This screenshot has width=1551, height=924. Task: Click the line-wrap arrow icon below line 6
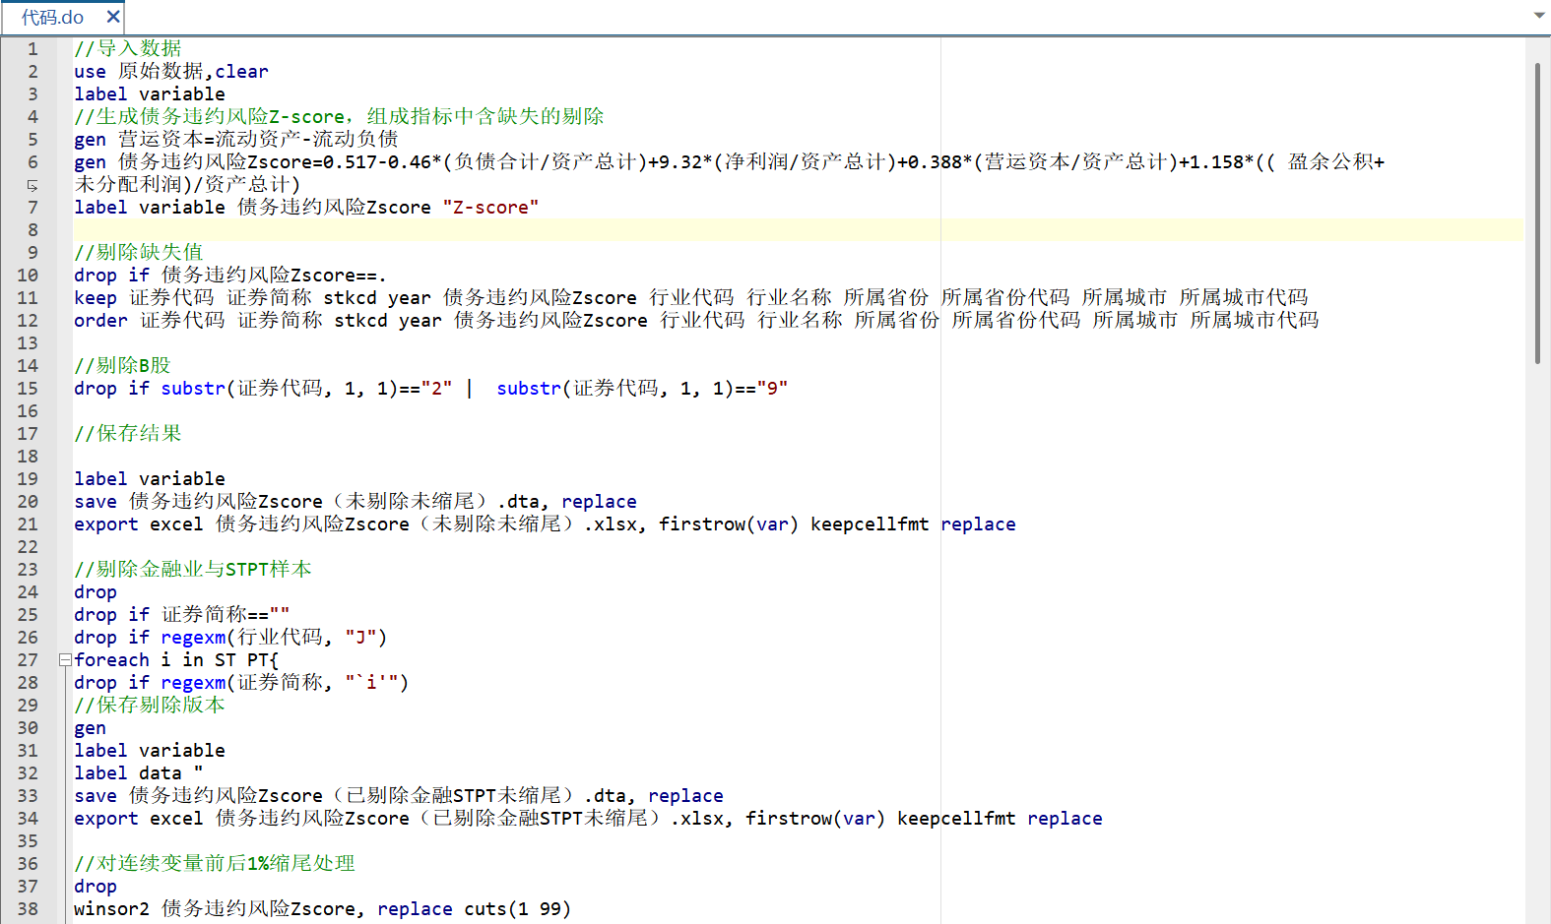coord(32,185)
